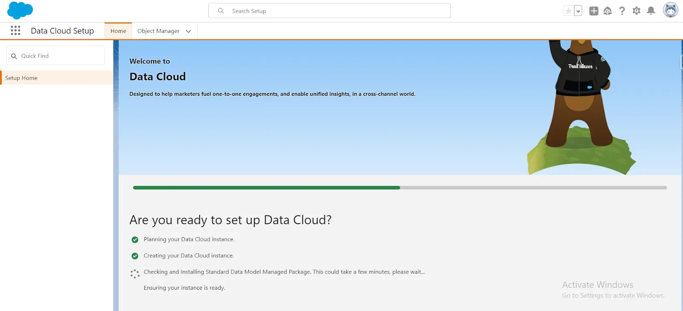Screen dimensions: 683x311
Task: Click the Creating instance green checkmark
Action: pyautogui.click(x=135, y=256)
